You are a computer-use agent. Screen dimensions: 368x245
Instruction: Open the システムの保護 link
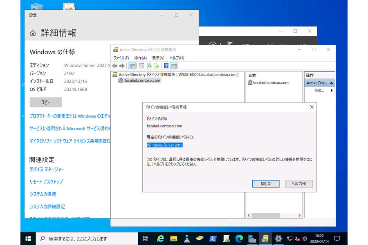[x=43, y=194]
